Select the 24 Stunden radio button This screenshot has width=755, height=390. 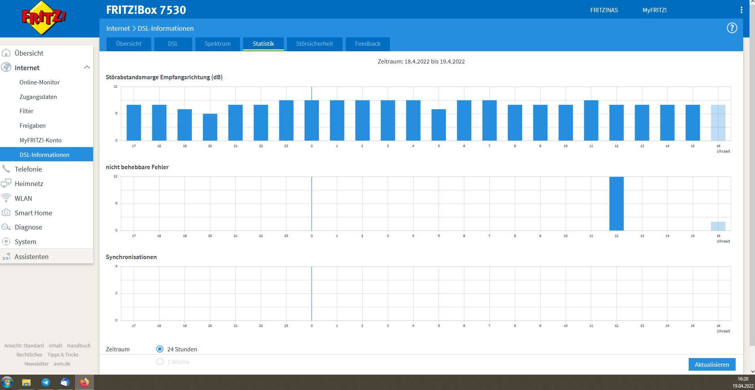pos(160,349)
